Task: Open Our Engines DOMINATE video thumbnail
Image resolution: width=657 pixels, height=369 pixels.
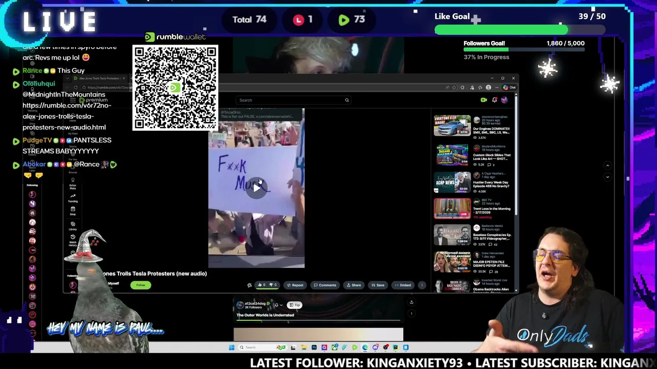Action: click(452, 126)
